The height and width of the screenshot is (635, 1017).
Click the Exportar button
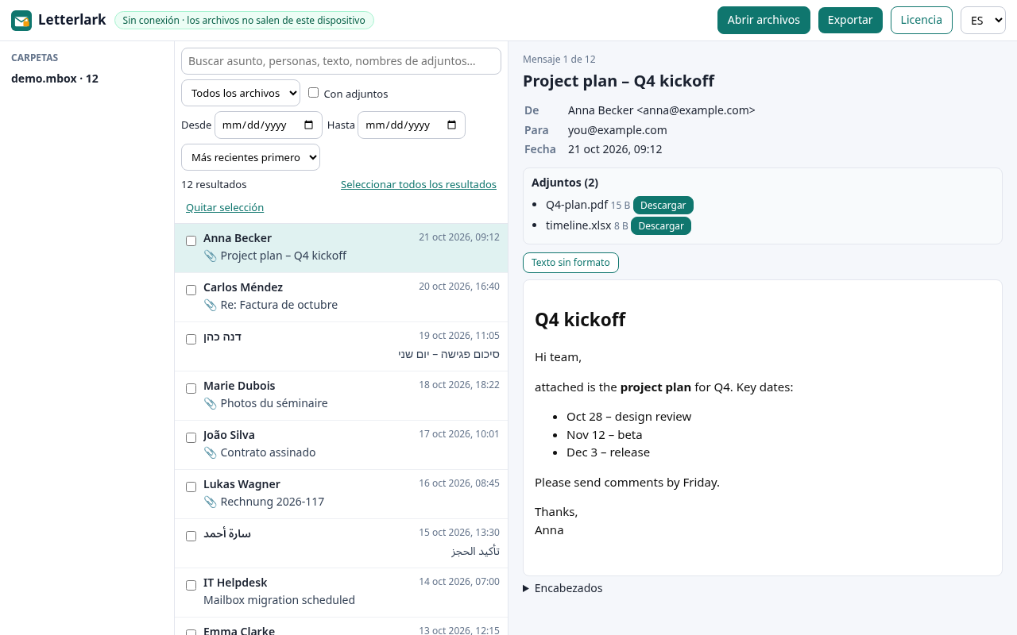tap(850, 21)
